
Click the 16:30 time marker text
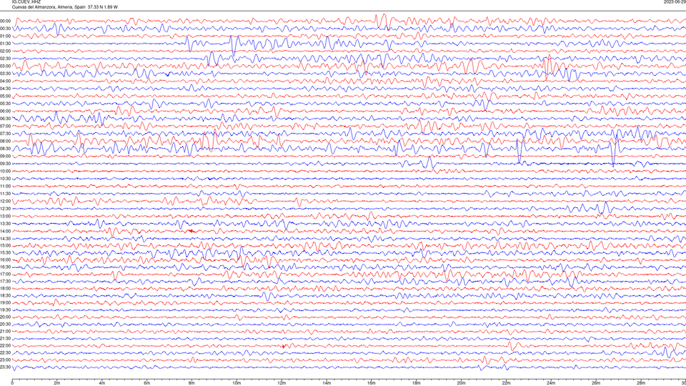[x=5, y=267]
